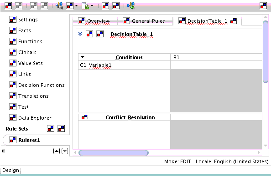
Task: Collapse DecisionTable_1 with the double chevron
Action: tap(80, 34)
